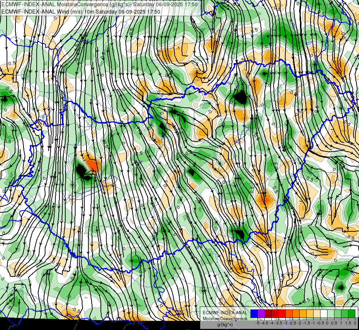Click legend tick value -0.5

point(320,323)
